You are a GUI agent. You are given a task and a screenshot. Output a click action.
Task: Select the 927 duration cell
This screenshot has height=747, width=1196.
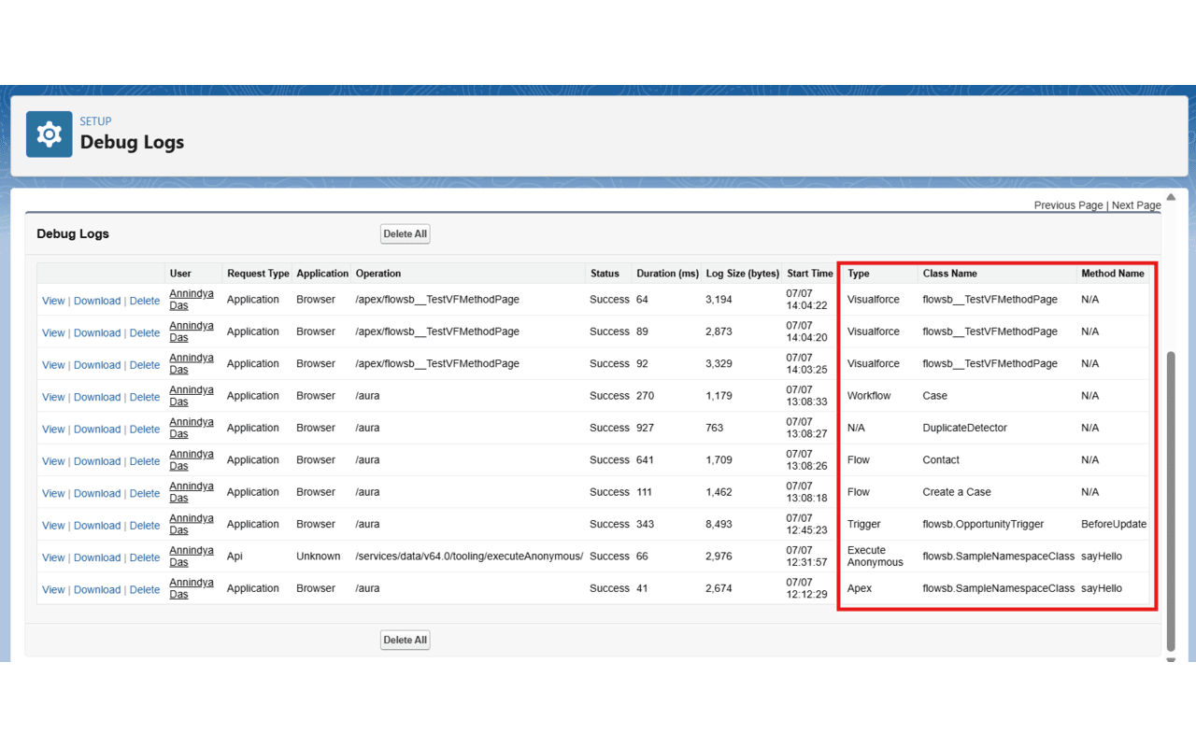coord(645,428)
